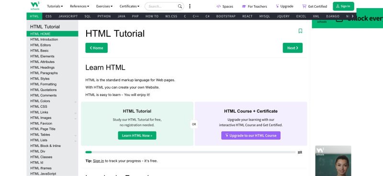383x176 pixels.
Task: Click Upgrade in the top bar
Action: (x=284, y=6)
